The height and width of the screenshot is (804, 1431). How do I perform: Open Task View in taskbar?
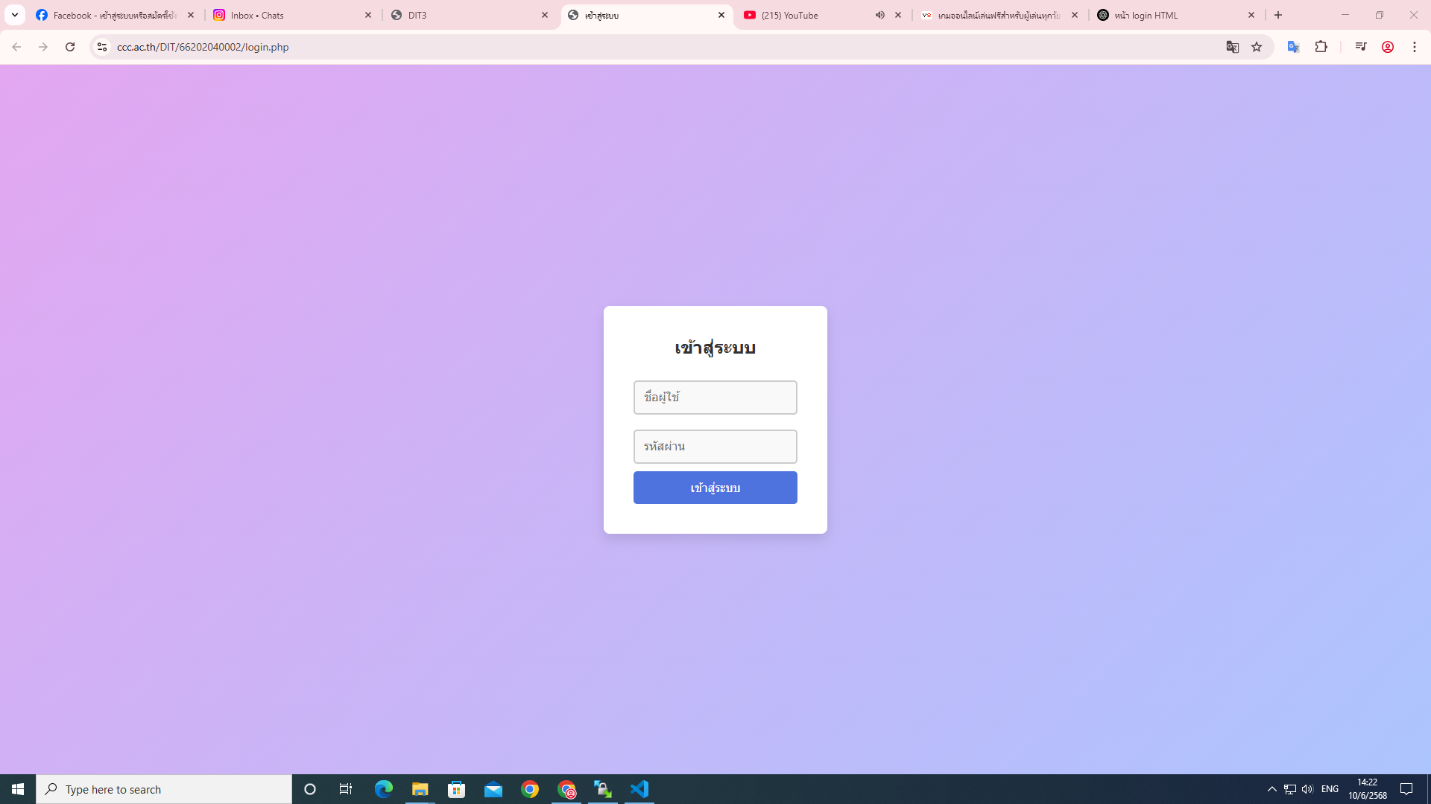(346, 789)
